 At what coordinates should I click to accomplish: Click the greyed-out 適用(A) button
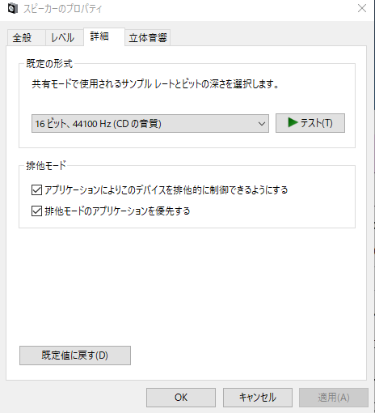pos(334,398)
